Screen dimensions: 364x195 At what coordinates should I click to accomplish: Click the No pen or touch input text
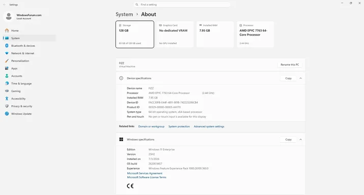[x=177, y=117]
